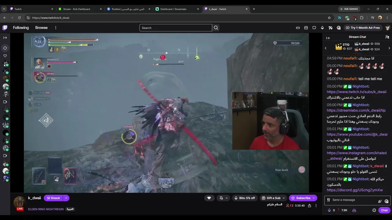Click the 7.9K channel points balance
This screenshot has width=392, height=220.
click(x=342, y=210)
